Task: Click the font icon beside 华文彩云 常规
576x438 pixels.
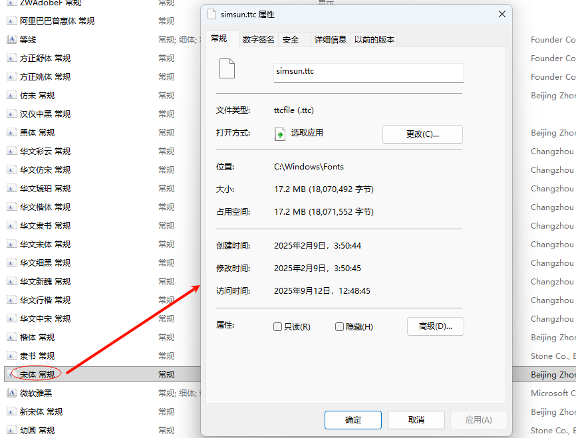Action: [x=11, y=152]
